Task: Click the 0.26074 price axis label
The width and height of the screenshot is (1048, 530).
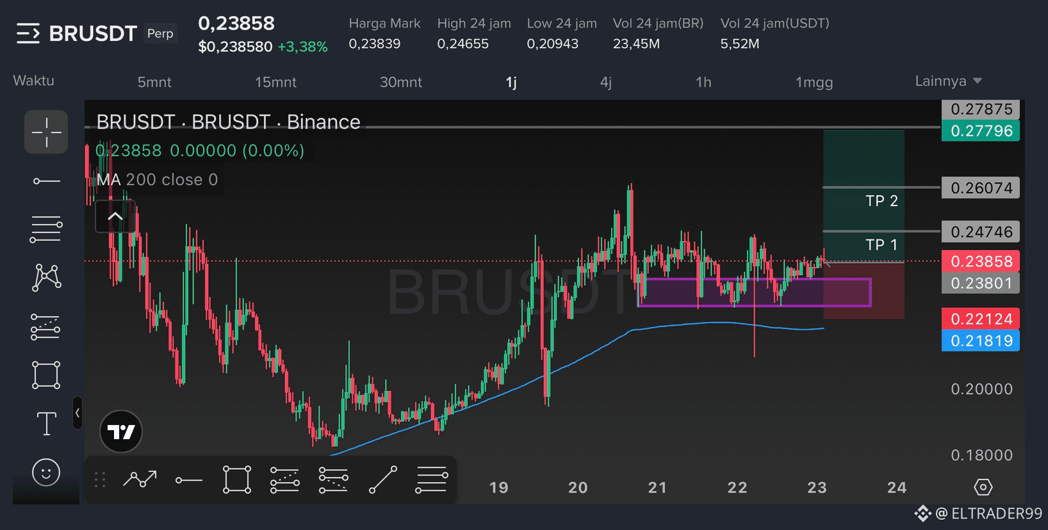Action: click(x=981, y=188)
